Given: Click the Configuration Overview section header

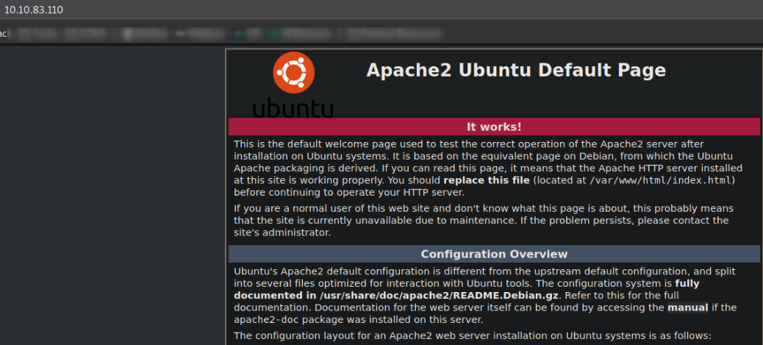Looking at the screenshot, I should [x=494, y=254].
